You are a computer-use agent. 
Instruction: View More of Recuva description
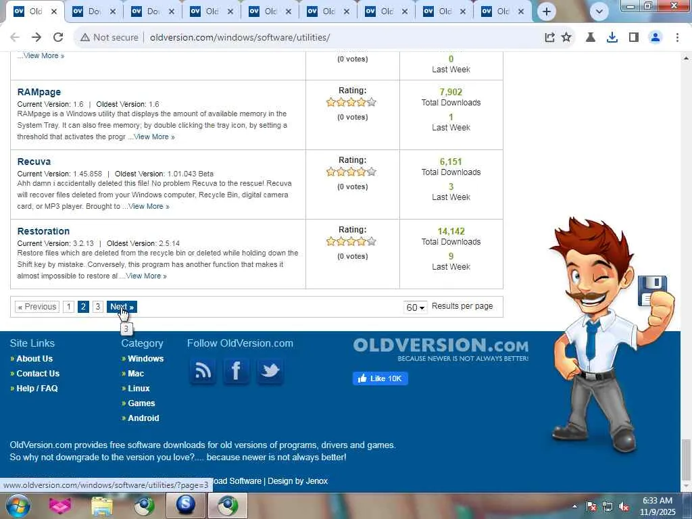(149, 207)
